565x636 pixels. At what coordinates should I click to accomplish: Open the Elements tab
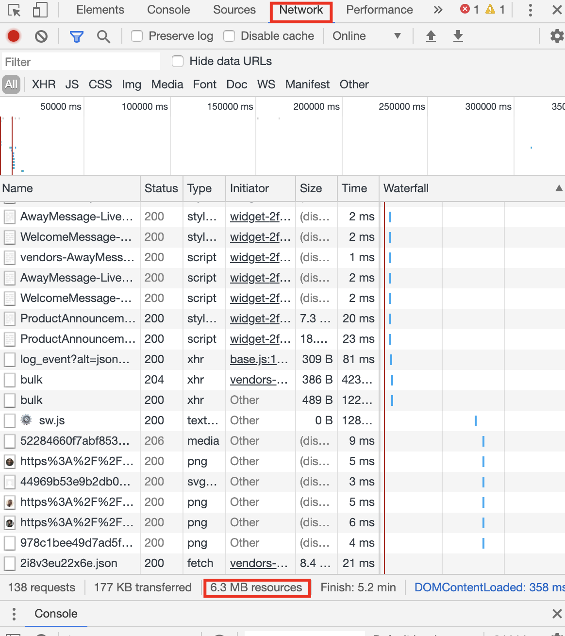(100, 10)
